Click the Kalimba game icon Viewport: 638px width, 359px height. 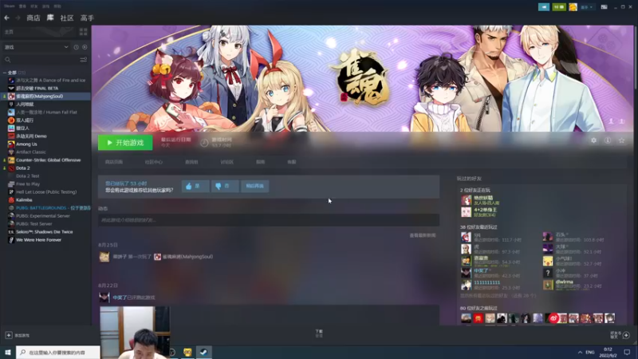click(11, 200)
